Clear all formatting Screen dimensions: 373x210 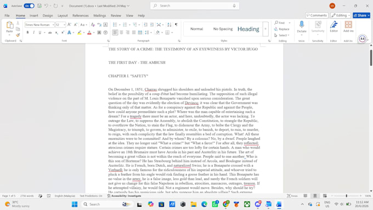point(93,25)
